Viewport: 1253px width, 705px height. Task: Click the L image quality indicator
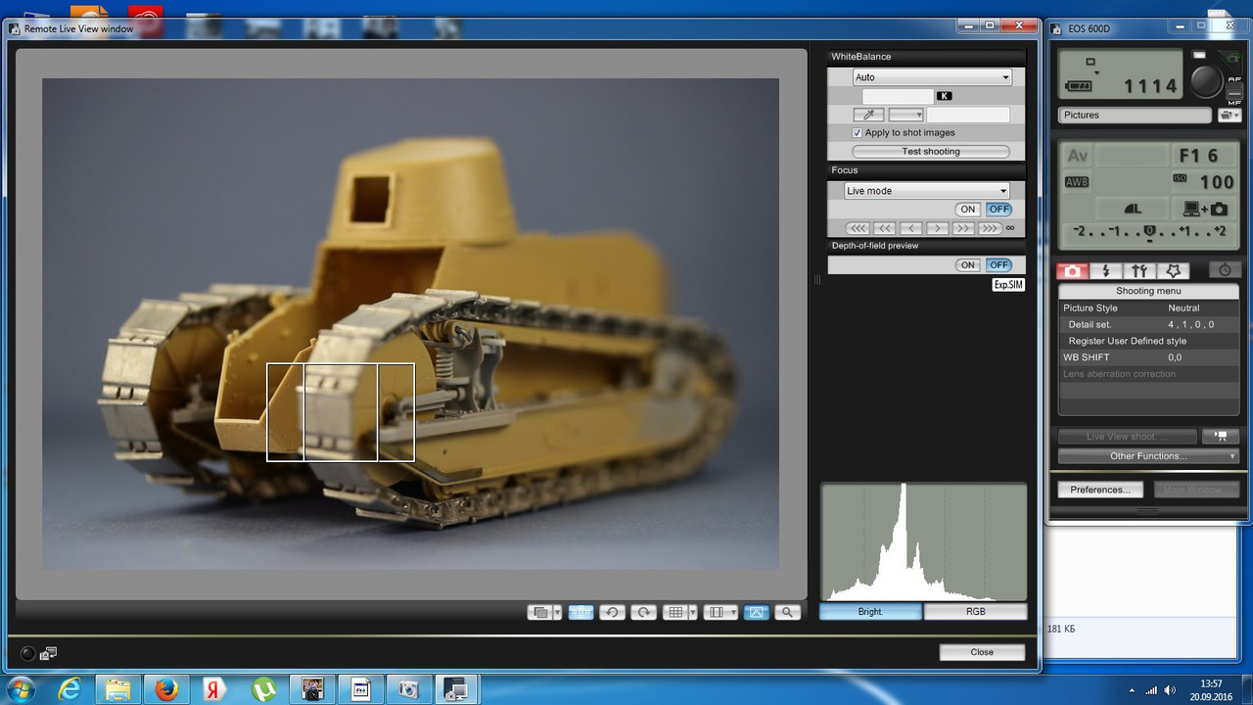(x=1133, y=209)
